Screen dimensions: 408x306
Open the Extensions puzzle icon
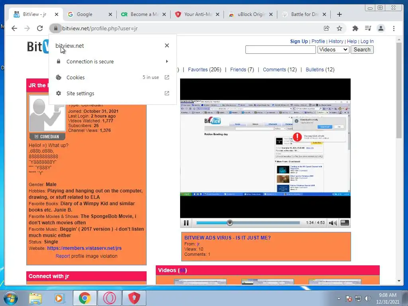[355, 28]
